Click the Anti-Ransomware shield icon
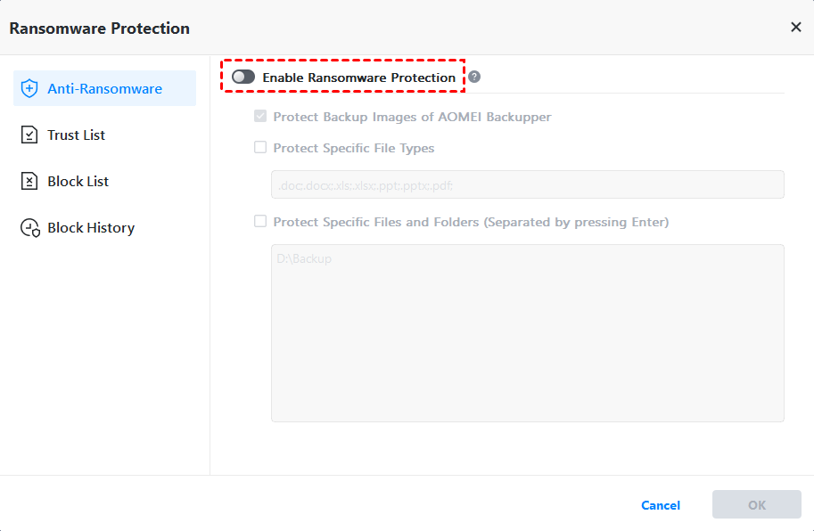 29,88
